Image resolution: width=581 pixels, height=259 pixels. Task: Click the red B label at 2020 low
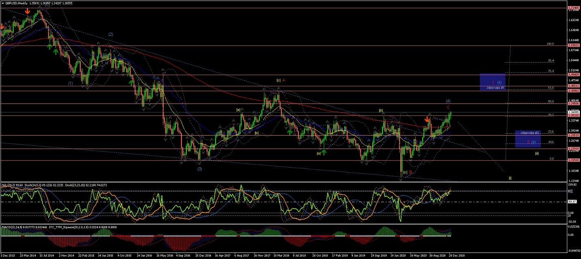point(410,172)
